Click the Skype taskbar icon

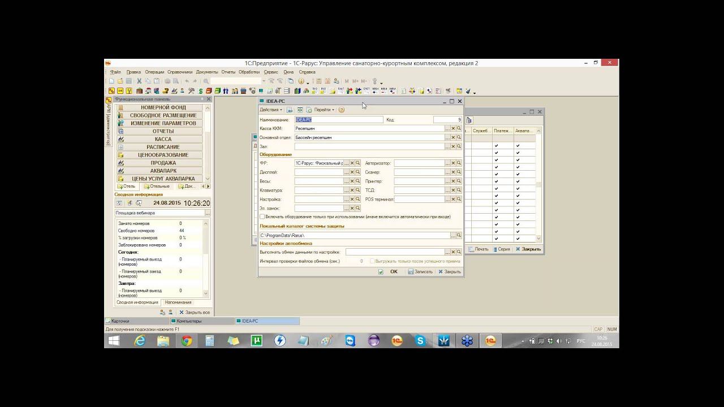point(420,340)
